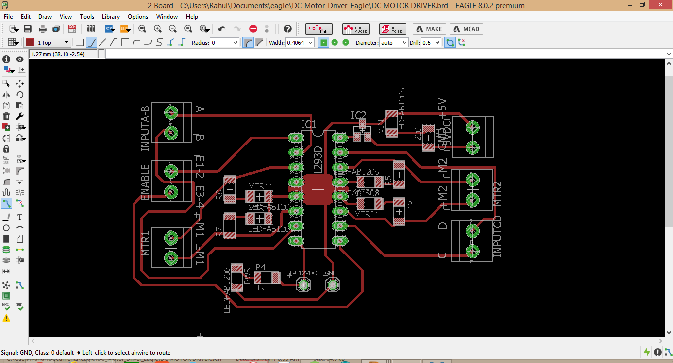Select the Rotate tool
The height and width of the screenshot is (363, 673).
(x=20, y=94)
